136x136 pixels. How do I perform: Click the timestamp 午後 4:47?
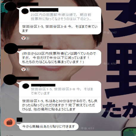coord(110,32)
